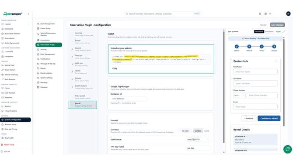Open the Vehicles configuration step

pos(83,57)
